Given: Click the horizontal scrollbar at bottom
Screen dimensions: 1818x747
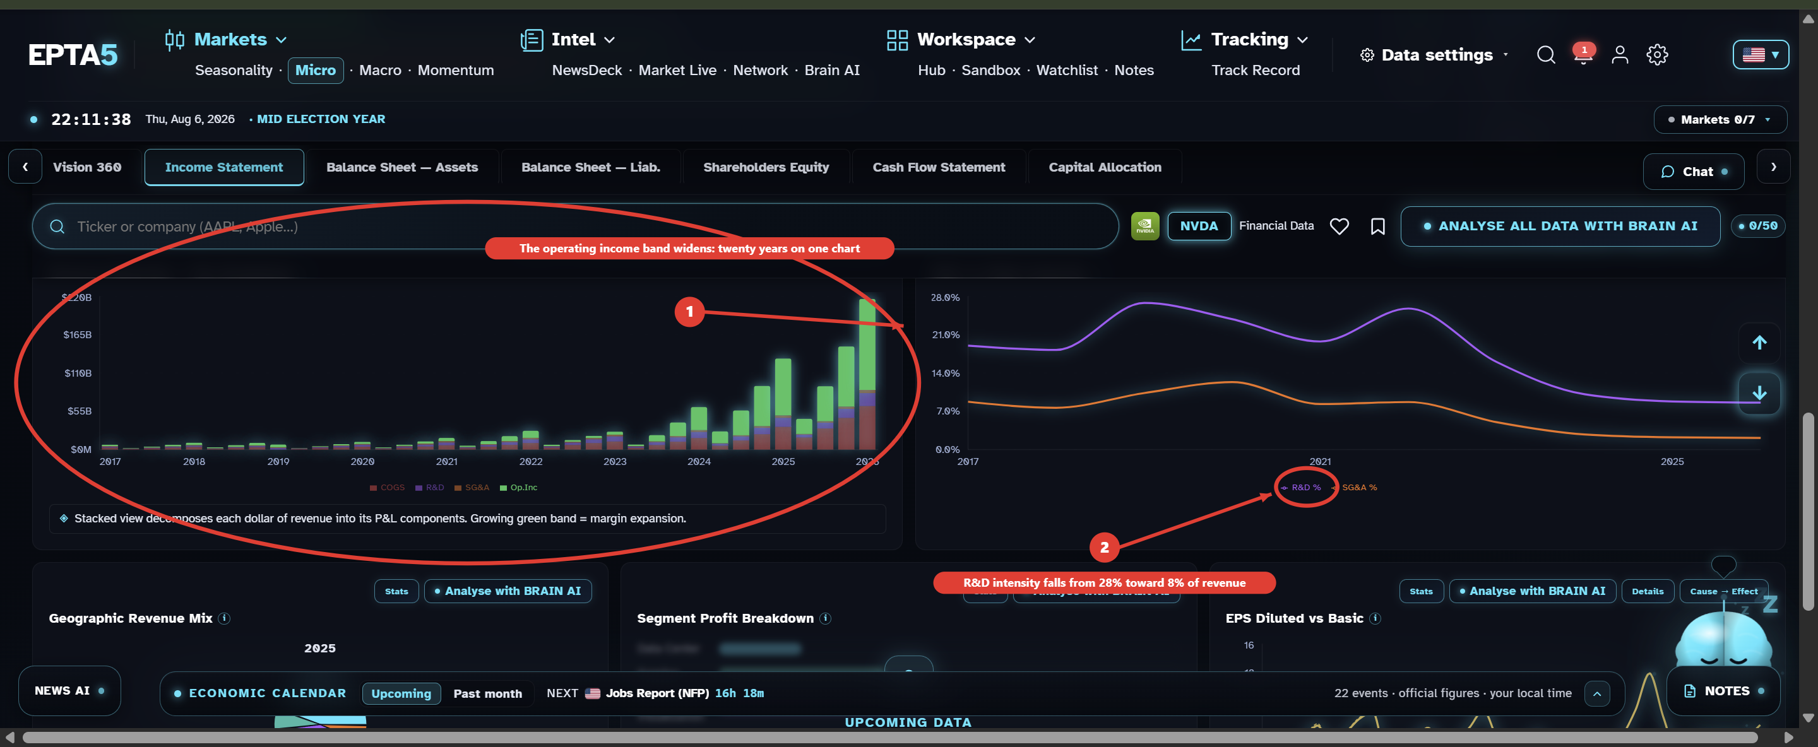Looking at the screenshot, I should point(889,738).
